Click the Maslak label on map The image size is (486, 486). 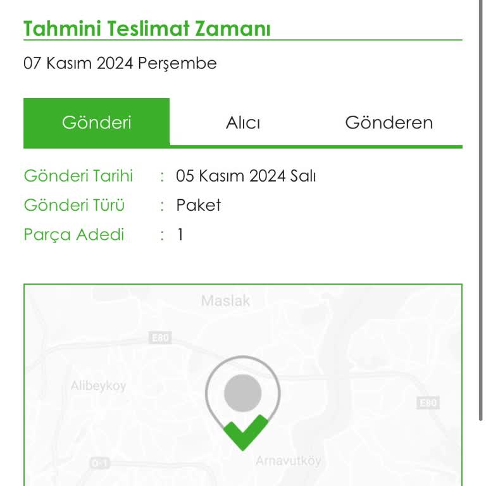(225, 301)
